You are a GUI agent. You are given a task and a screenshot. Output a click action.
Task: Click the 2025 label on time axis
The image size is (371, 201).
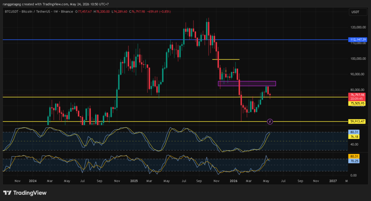(134, 181)
